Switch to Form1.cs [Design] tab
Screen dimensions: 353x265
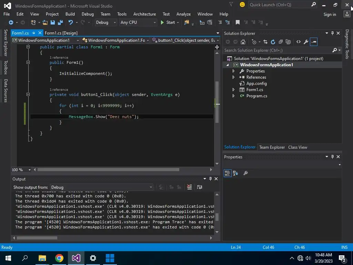[61, 33]
